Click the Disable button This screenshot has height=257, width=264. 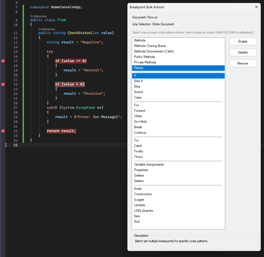click(x=243, y=52)
